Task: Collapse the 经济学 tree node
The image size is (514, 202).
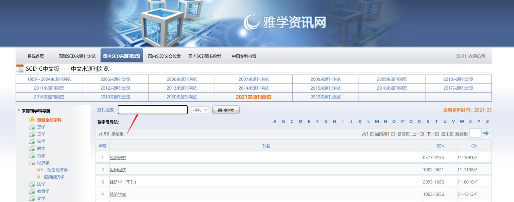Action: (x=32, y=163)
